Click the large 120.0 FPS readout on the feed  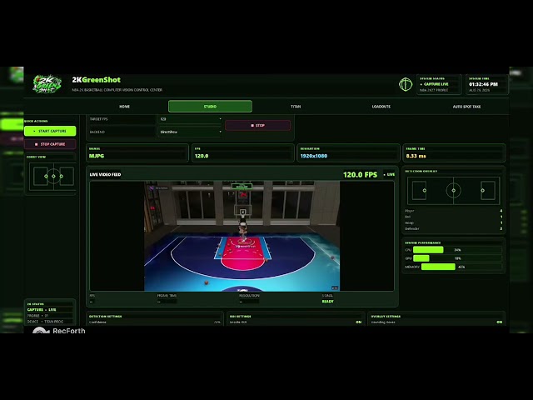[x=360, y=174]
